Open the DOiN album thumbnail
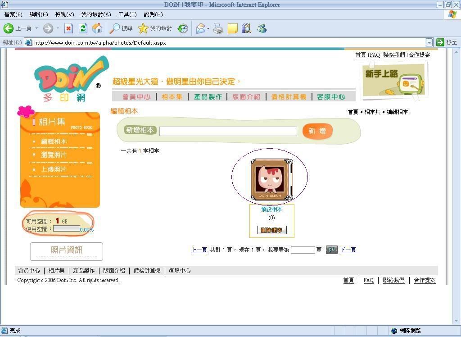Viewport: 461px width, 337px height. [x=271, y=179]
